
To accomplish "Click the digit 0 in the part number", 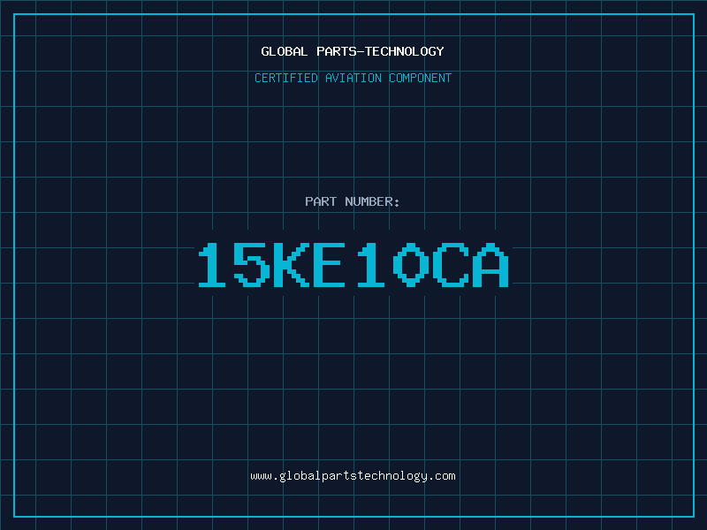I will pyautogui.click(x=411, y=265).
